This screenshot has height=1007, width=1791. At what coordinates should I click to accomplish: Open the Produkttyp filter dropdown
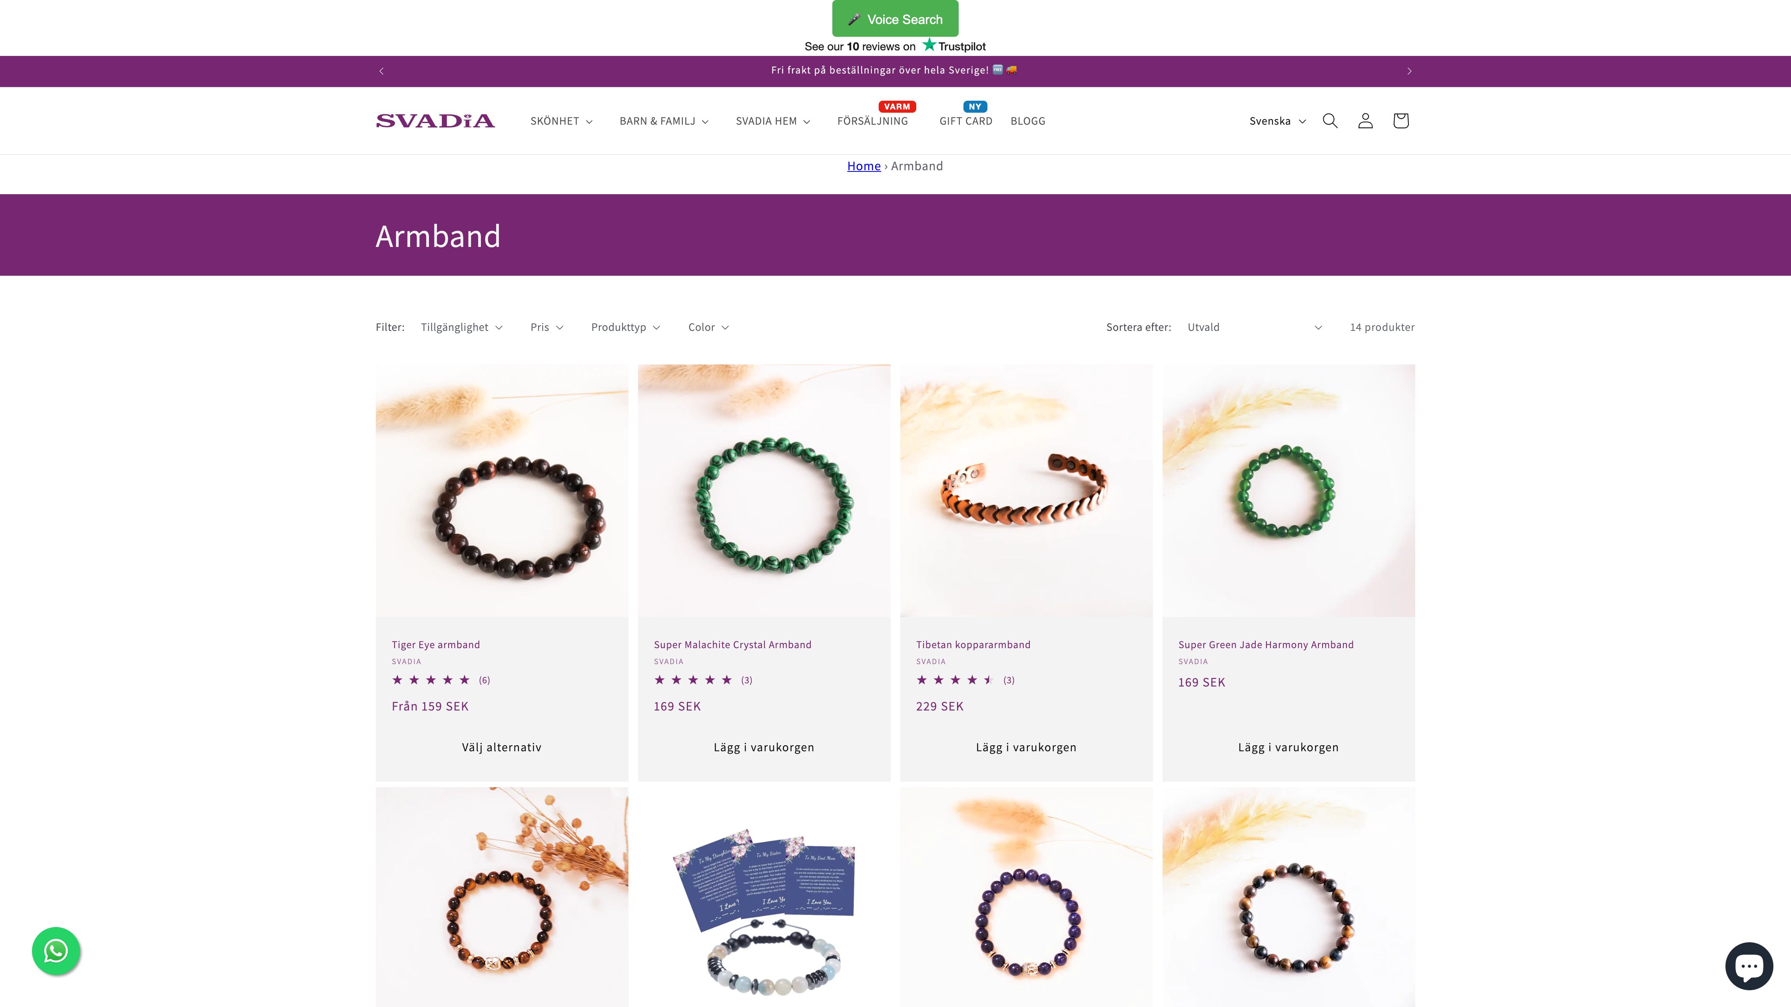coord(626,327)
